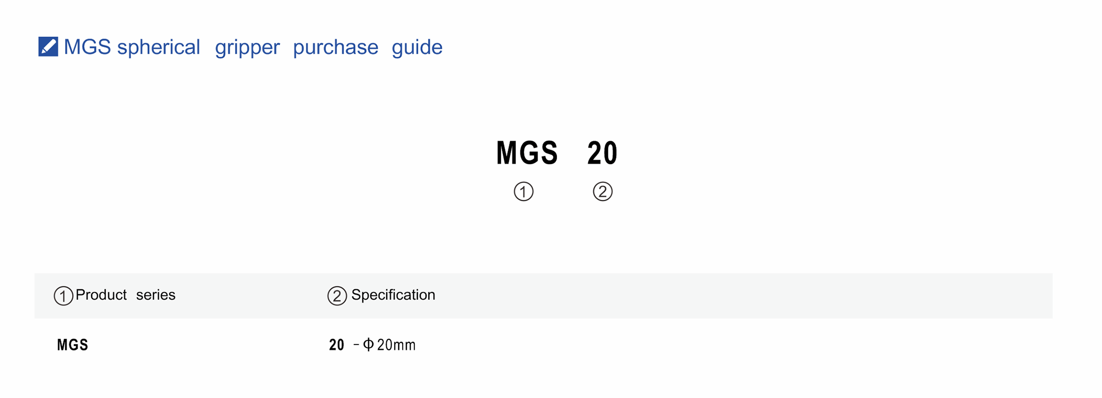The image size is (1102, 398).
Task: Click the dash before the Φ symbol
Action: (356, 344)
